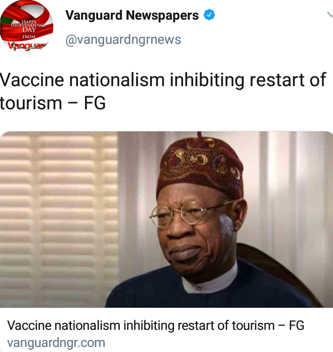Click the "FG" at end of card title
Screen dimensions: 333x352
tap(296, 325)
